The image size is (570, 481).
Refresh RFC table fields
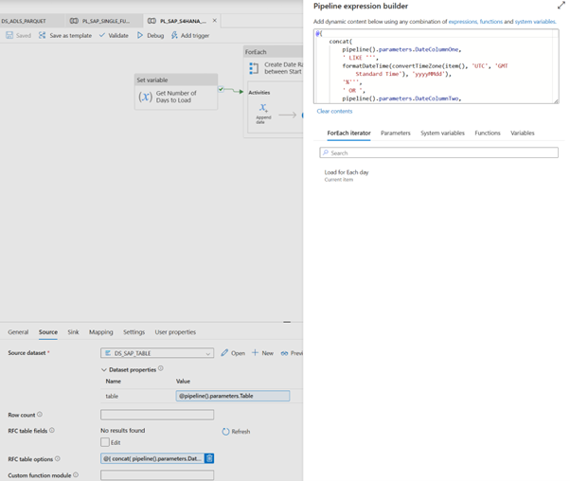tap(236, 432)
